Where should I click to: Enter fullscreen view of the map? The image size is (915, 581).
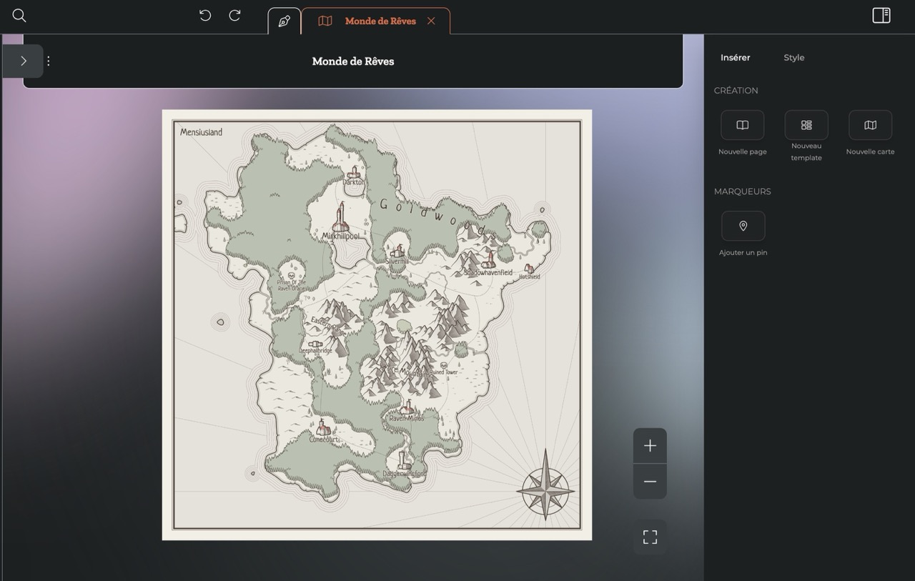click(650, 537)
